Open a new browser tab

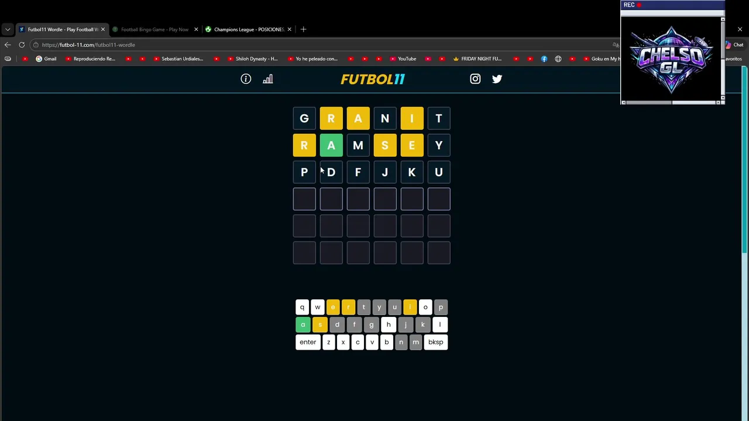(x=303, y=29)
